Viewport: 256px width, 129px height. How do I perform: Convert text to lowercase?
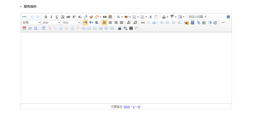pos(135,22)
